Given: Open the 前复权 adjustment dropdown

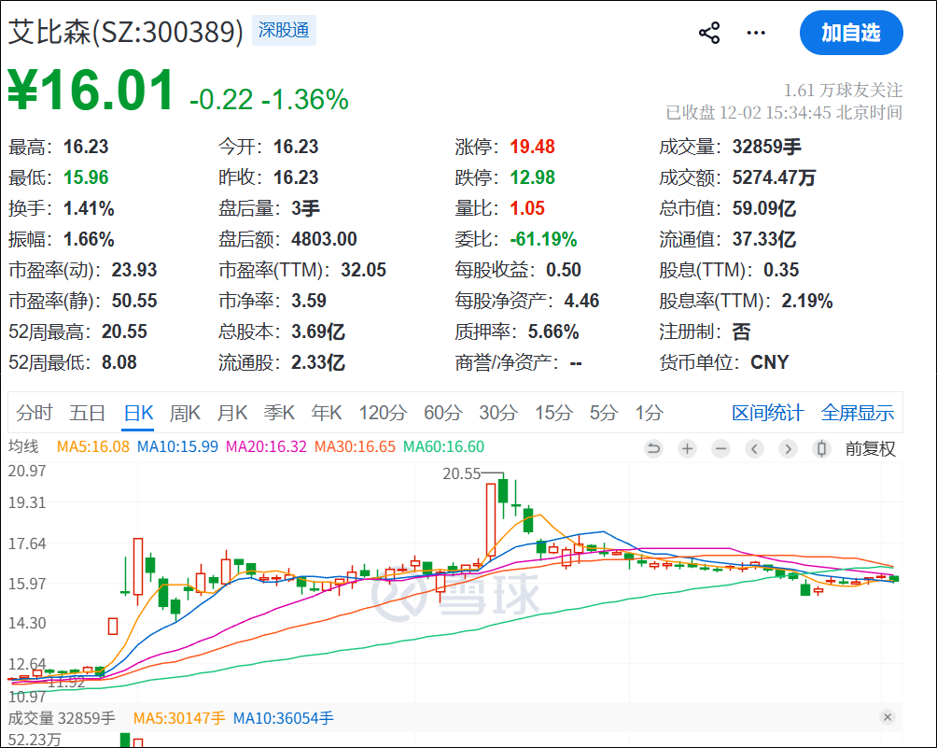Looking at the screenshot, I should point(870,448).
